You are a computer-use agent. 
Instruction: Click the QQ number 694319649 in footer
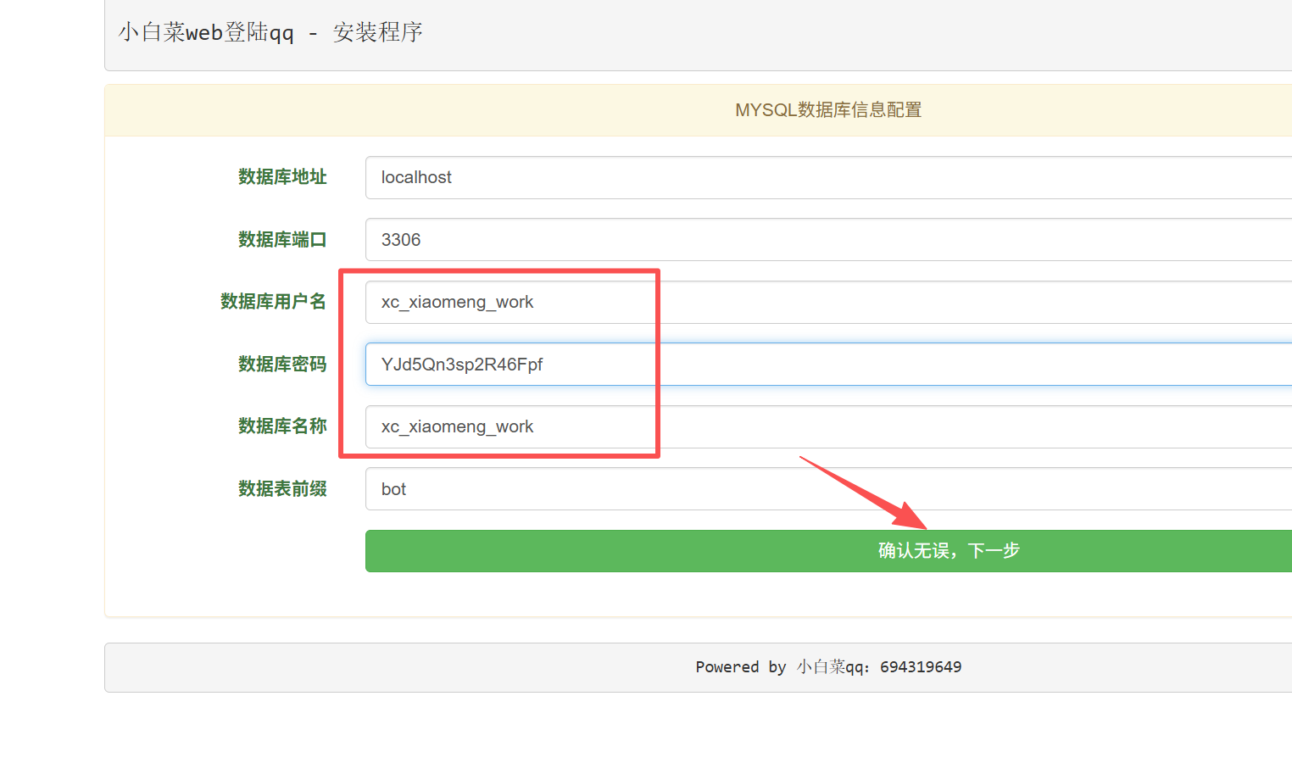[920, 667]
